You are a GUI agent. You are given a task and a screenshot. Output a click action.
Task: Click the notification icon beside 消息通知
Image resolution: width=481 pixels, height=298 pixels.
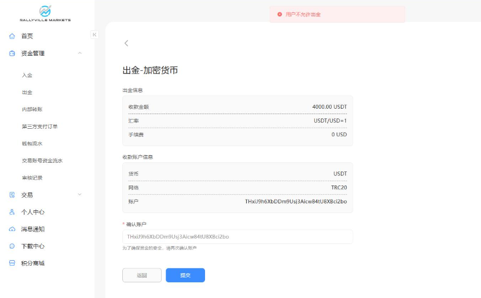12,229
